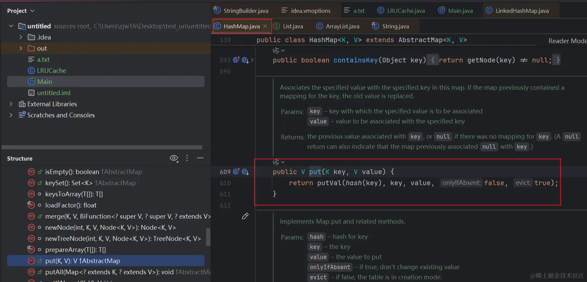
Task: Open the inlay dropdown above containsKey
Action: click(278, 50)
